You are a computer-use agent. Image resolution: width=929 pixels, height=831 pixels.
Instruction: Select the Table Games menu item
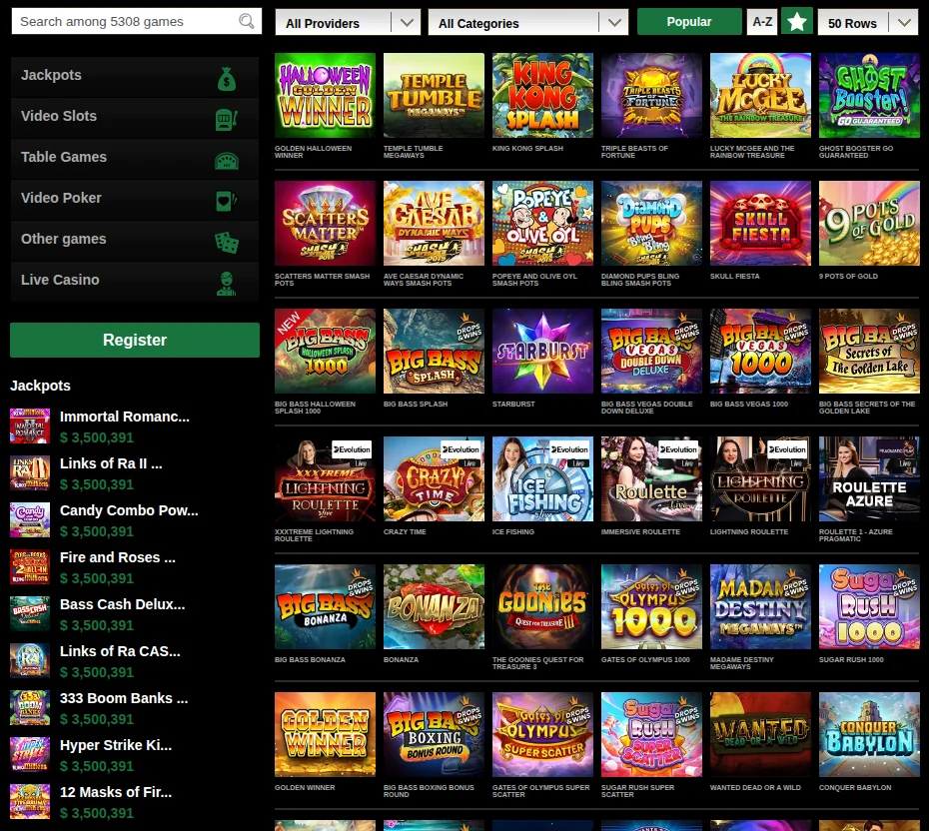pyautogui.click(x=135, y=160)
